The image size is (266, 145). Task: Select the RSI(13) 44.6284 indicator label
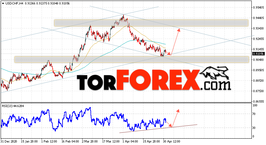pyautogui.click(x=13, y=106)
